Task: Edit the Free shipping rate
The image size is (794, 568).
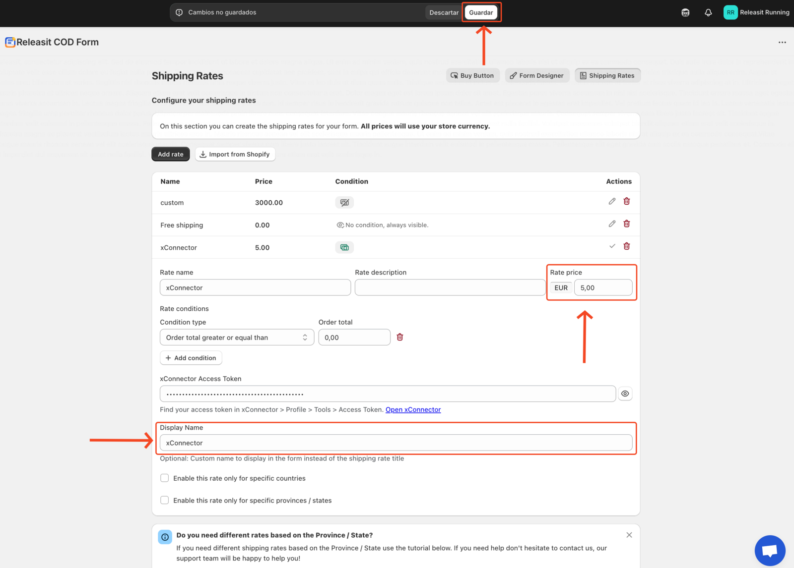Action: [612, 224]
